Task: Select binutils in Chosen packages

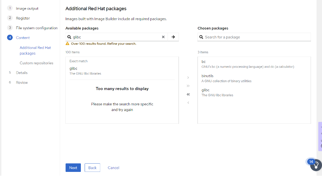Action: (254, 78)
